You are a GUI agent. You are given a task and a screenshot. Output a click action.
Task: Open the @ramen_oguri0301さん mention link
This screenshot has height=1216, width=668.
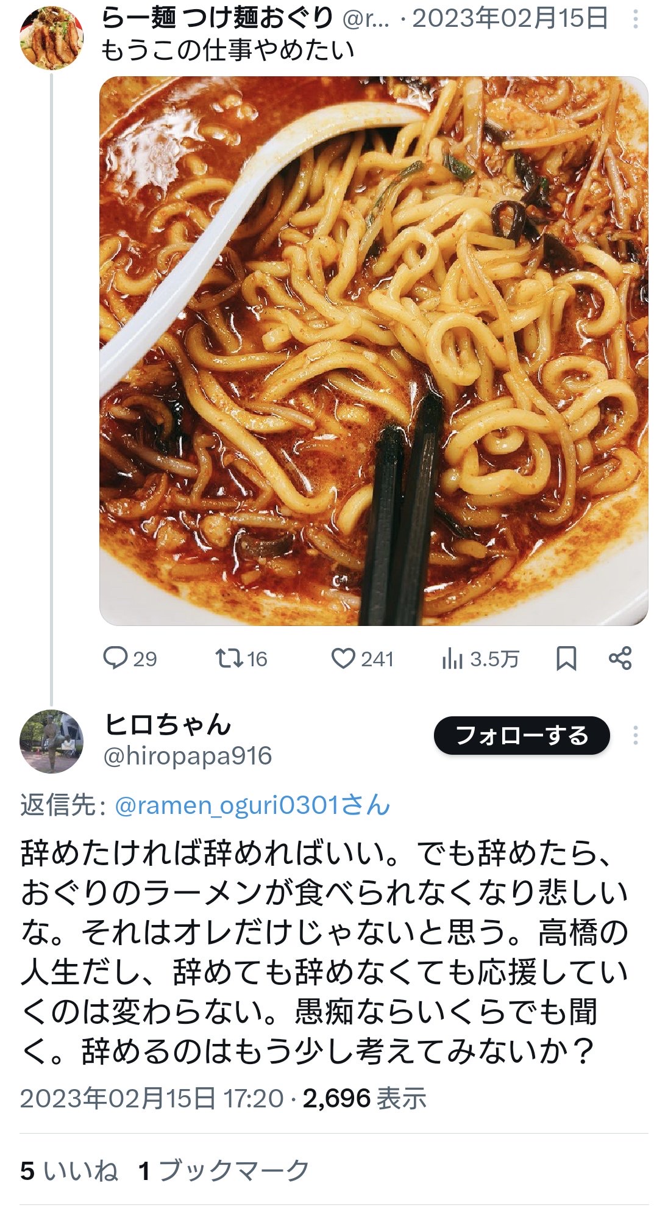(x=252, y=805)
